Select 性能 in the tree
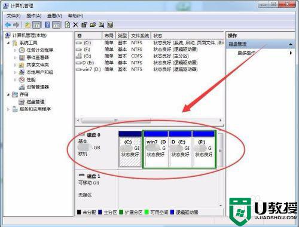 (31, 79)
